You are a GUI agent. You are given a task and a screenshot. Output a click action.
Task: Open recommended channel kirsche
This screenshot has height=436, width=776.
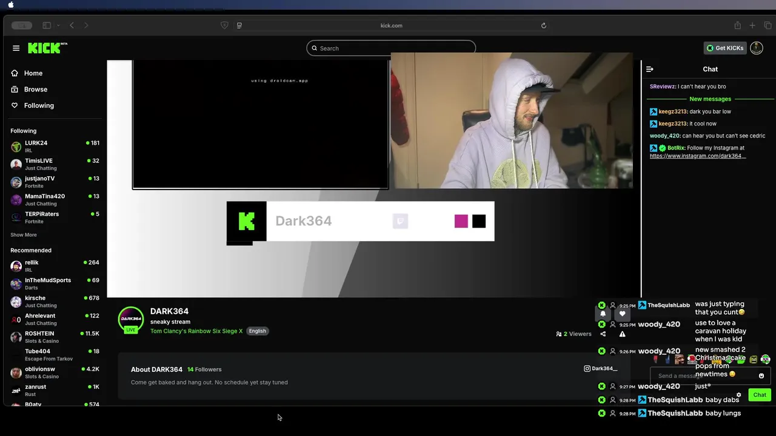pyautogui.click(x=55, y=301)
